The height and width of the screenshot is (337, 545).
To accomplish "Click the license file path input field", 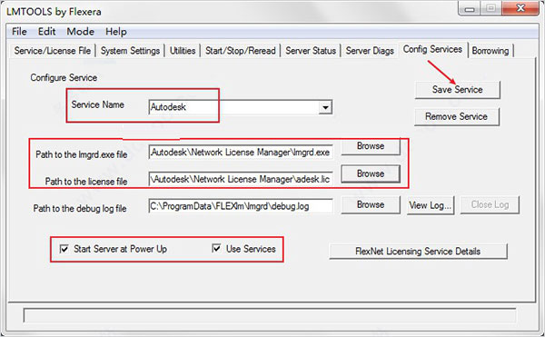I will (x=241, y=179).
